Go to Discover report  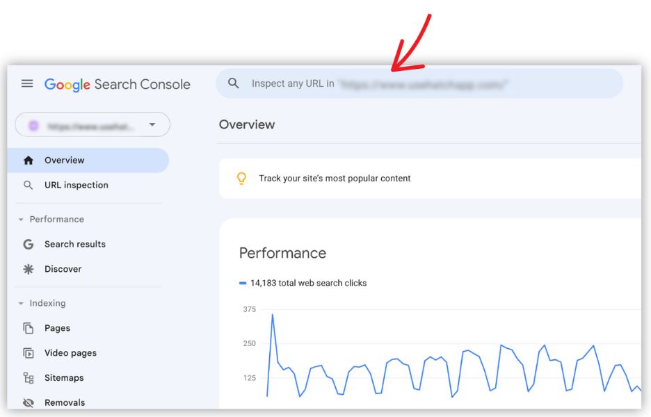(63, 269)
